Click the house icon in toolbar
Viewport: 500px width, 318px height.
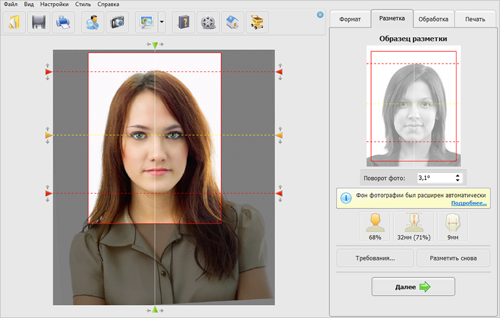(x=232, y=22)
